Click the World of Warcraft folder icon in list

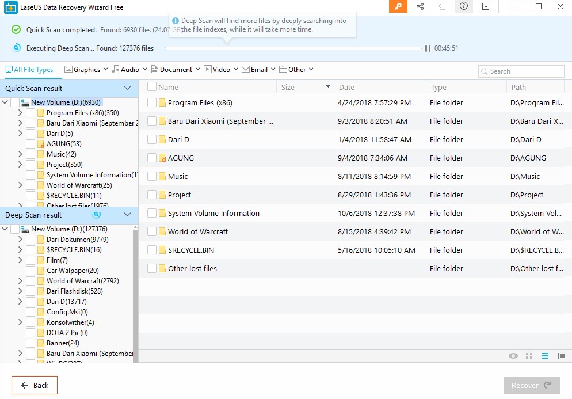click(x=162, y=231)
